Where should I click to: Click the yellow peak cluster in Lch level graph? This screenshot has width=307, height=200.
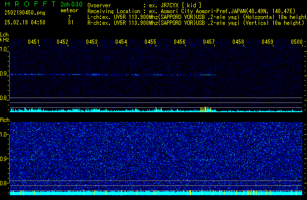point(205,109)
